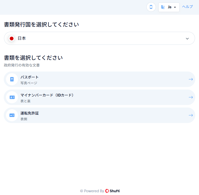The height and width of the screenshot is (195, 199).
Task: Click the 表と裏 subtitle text
Action: [x=25, y=101]
